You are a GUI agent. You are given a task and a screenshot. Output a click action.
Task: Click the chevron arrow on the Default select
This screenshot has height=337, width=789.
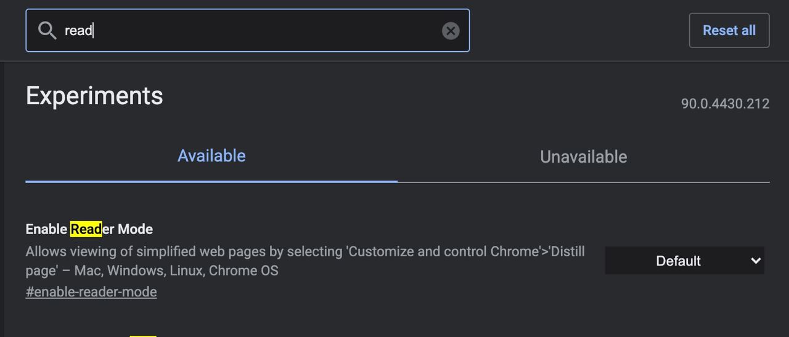756,261
